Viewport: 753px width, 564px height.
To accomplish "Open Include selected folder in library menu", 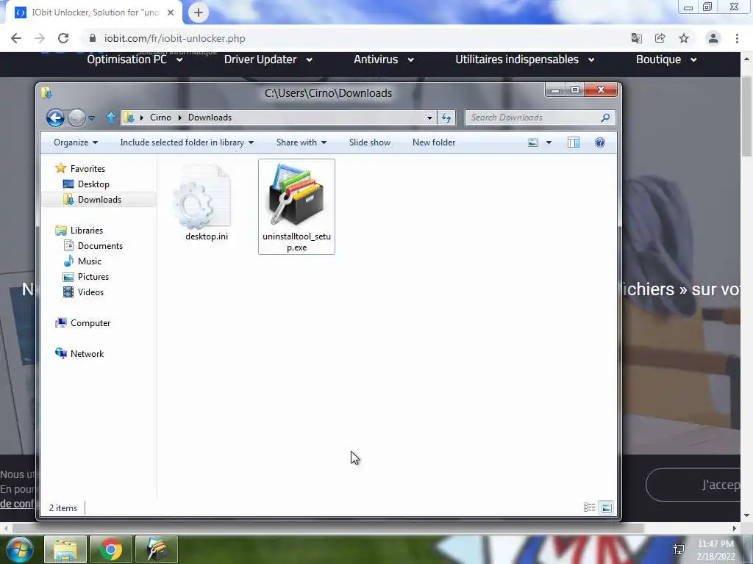I will point(187,142).
